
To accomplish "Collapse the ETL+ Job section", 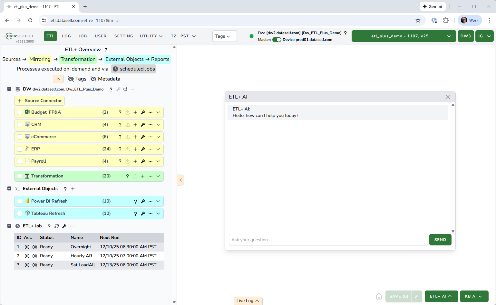I will 9,226.
